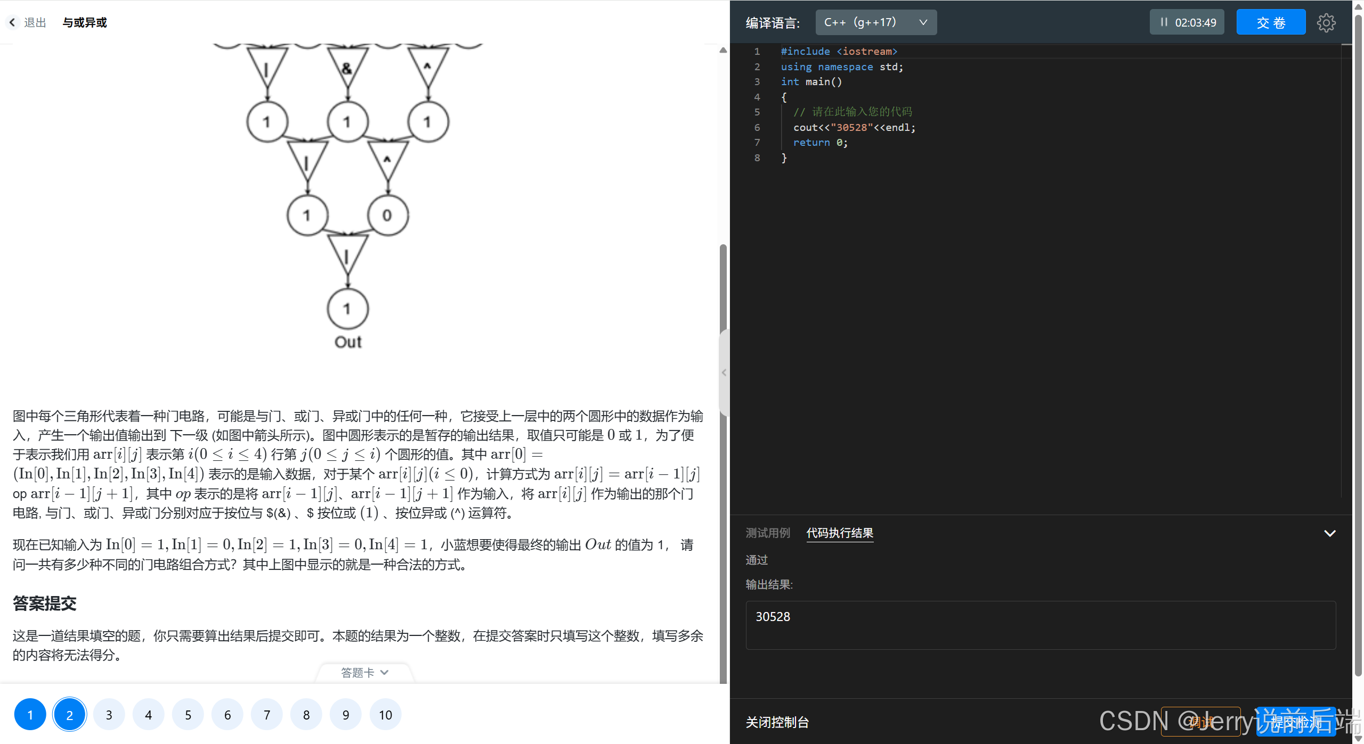Click the back arrow next to 退出
Screen dimensions: 1364x744
(x=12, y=22)
